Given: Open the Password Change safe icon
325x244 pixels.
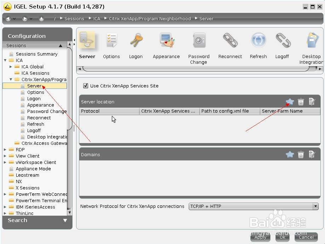Looking at the screenshot, I should (x=199, y=40).
